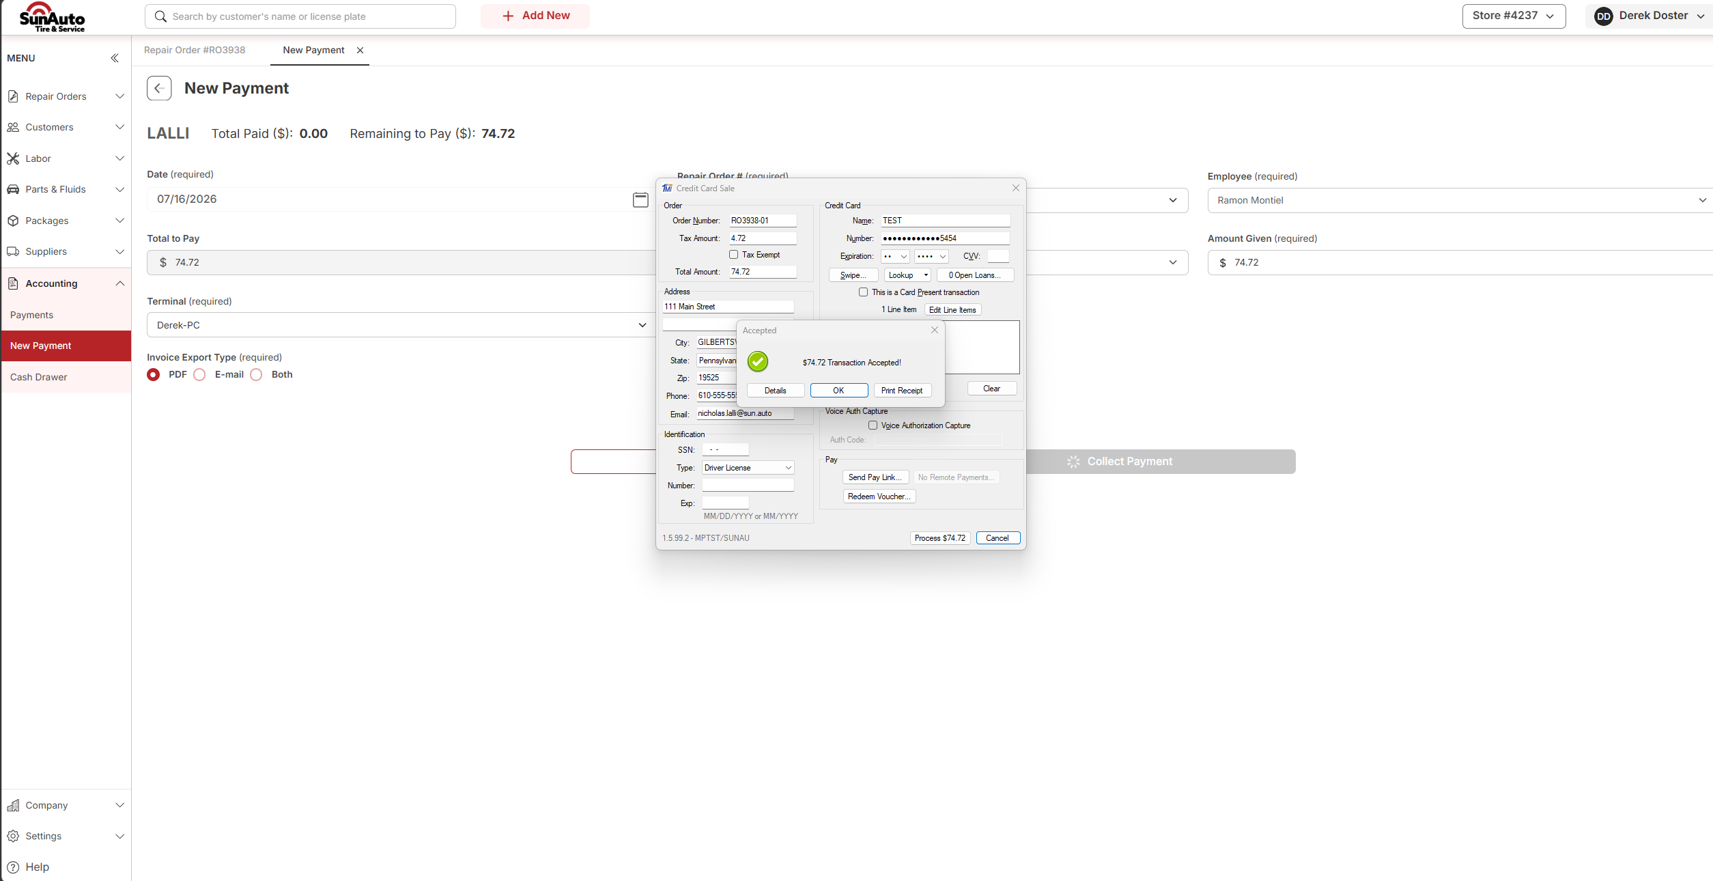Open the State Pennsylvania dropdown
This screenshot has height=881, width=1713.
pos(717,361)
